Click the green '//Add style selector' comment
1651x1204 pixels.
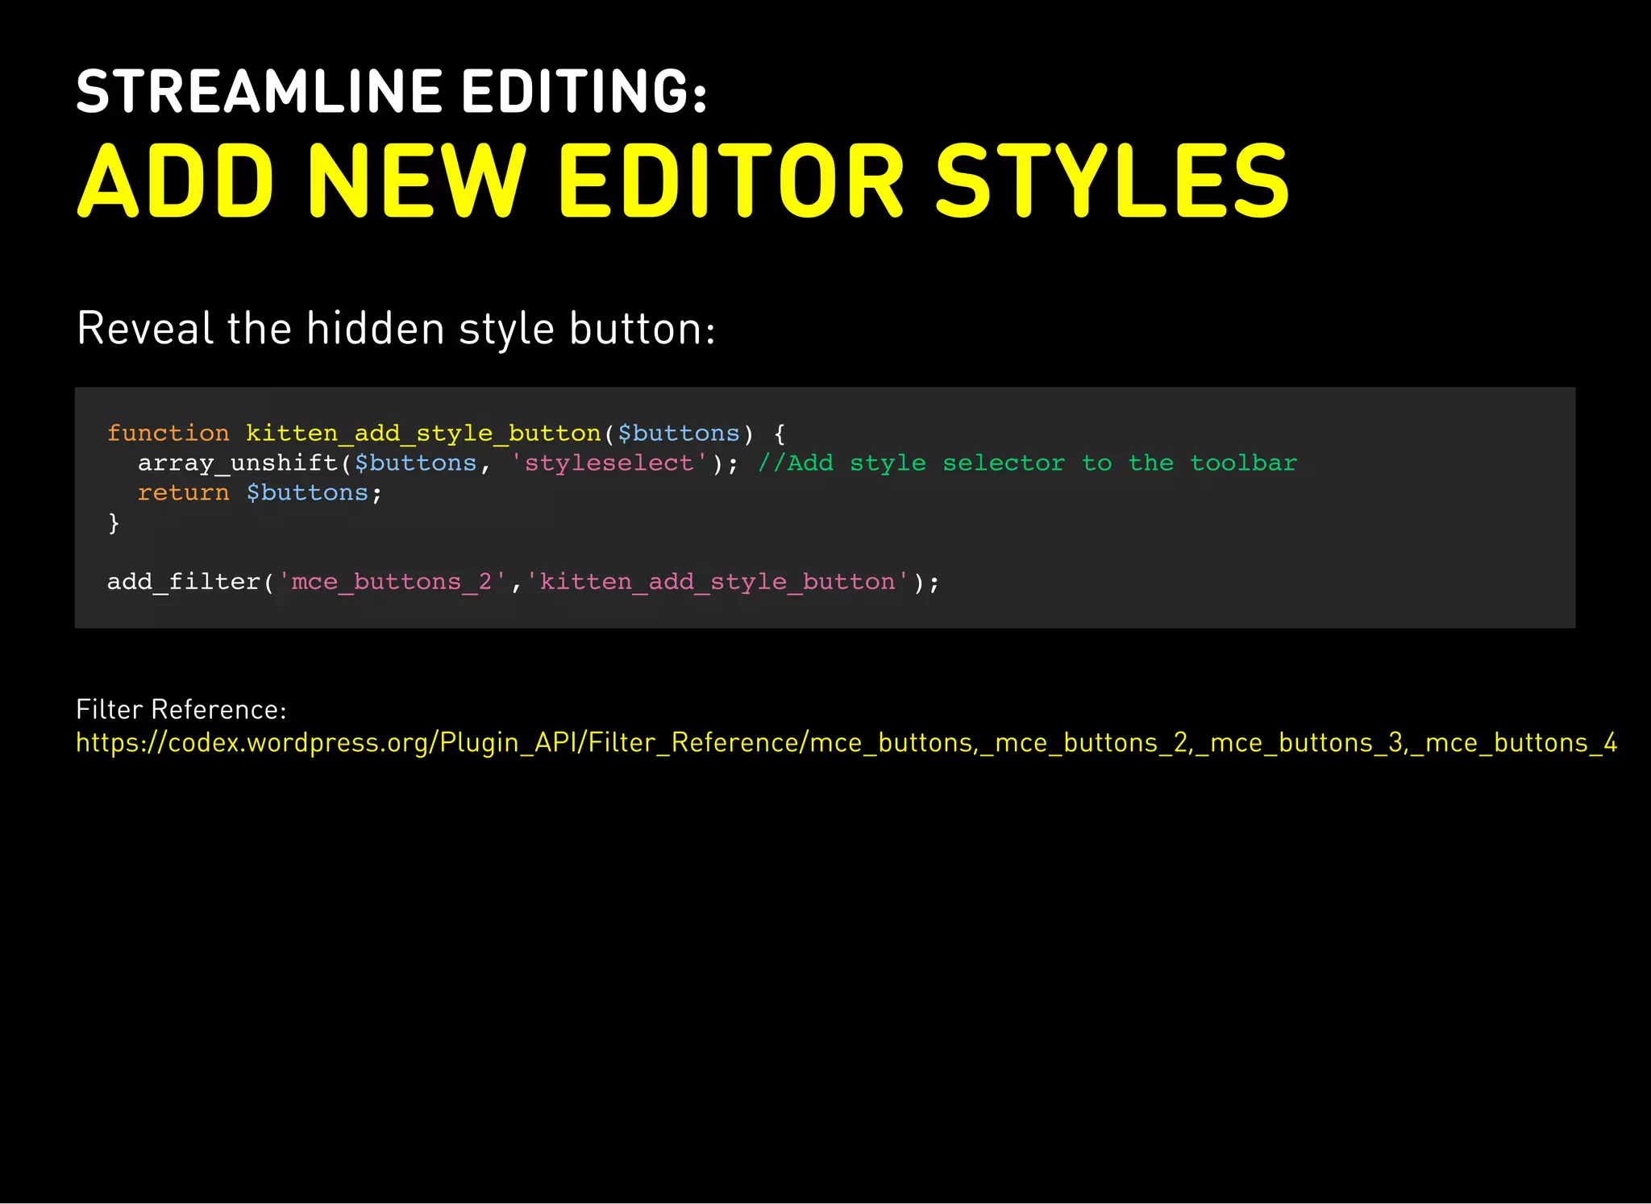[911, 463]
